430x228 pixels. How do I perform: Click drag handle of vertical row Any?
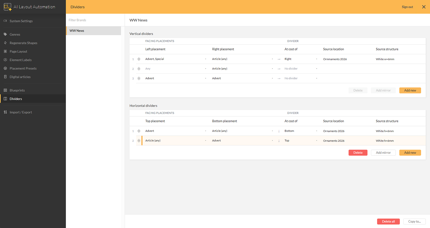click(x=139, y=69)
